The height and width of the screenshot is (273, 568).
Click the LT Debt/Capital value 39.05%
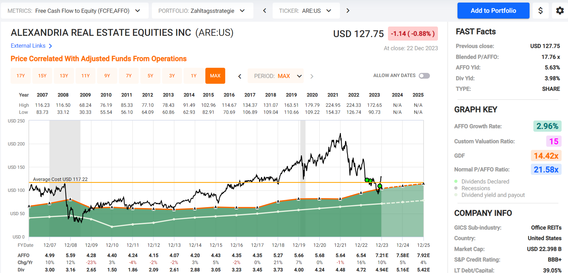[x=552, y=270]
